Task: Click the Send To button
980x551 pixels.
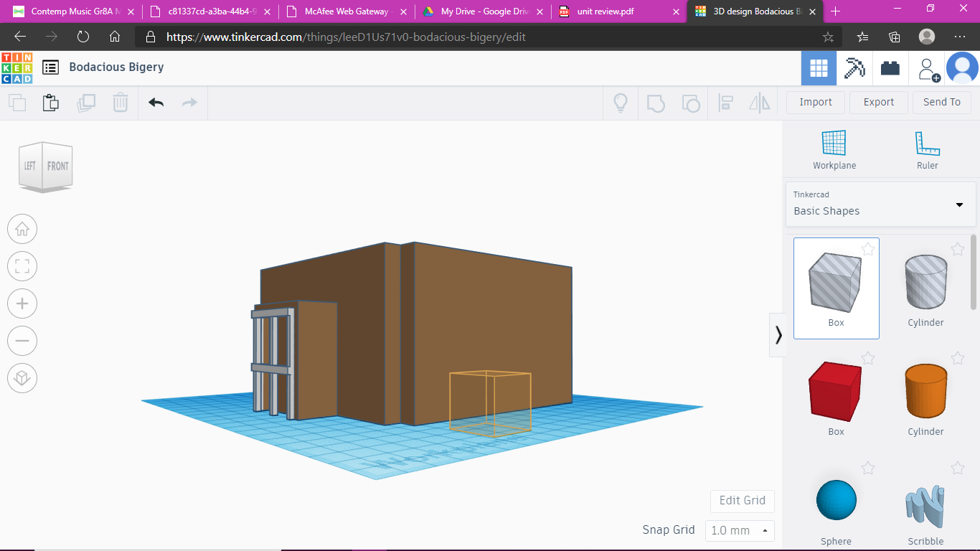Action: coord(942,102)
